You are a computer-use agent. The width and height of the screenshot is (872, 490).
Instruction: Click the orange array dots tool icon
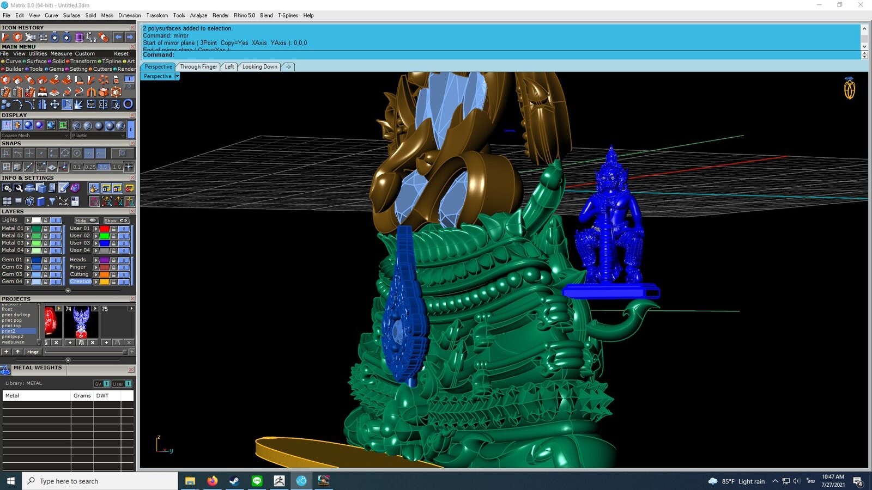(104, 79)
